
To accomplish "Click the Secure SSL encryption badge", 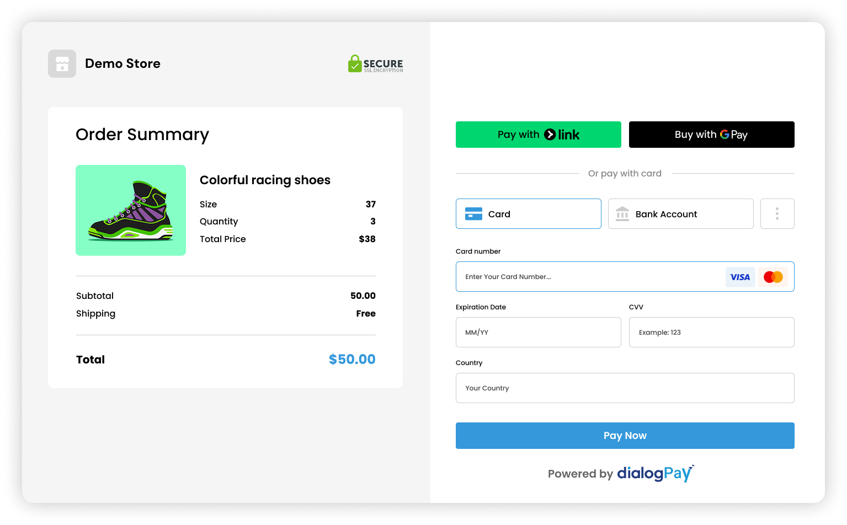I will 376,64.
